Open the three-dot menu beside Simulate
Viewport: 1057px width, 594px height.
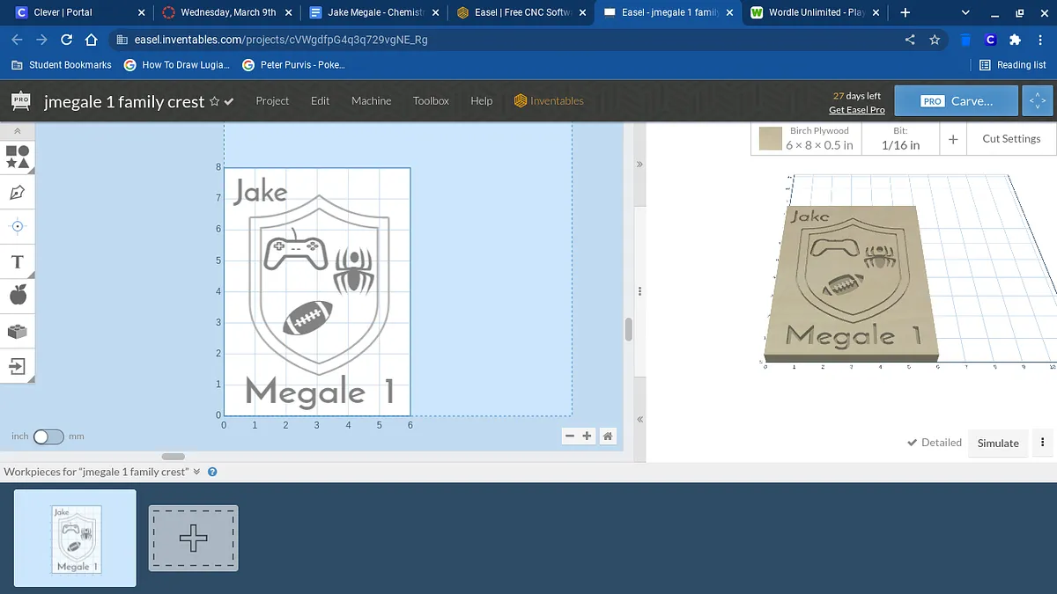tap(1043, 443)
